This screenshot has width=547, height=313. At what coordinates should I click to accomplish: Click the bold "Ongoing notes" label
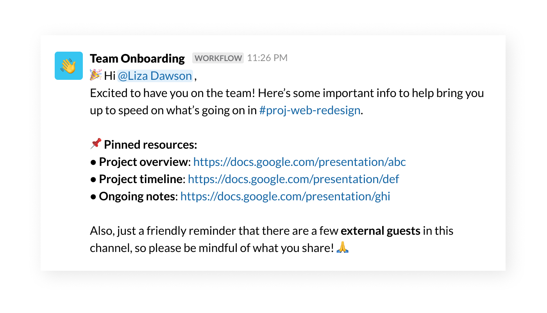[137, 196]
